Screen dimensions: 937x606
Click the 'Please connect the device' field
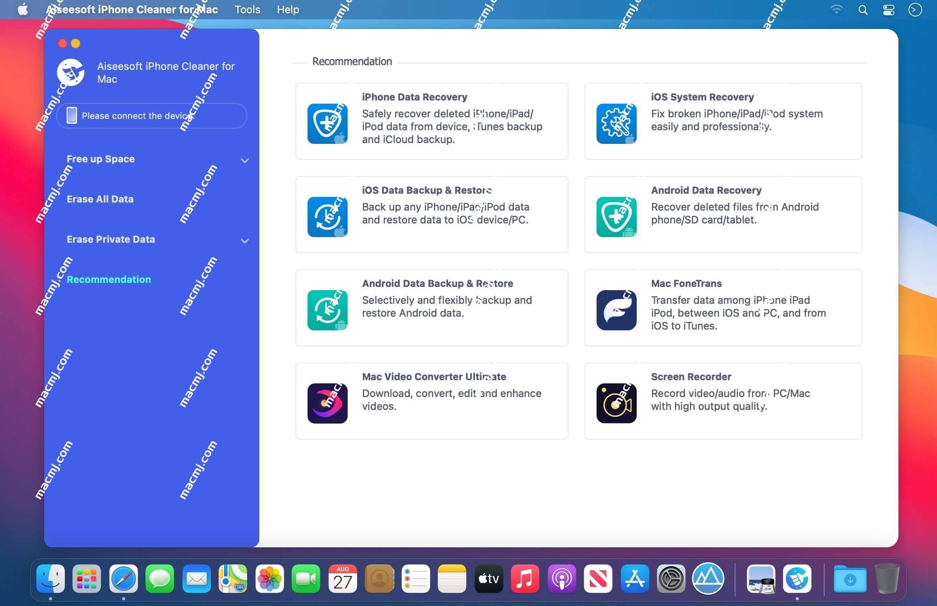click(x=152, y=116)
